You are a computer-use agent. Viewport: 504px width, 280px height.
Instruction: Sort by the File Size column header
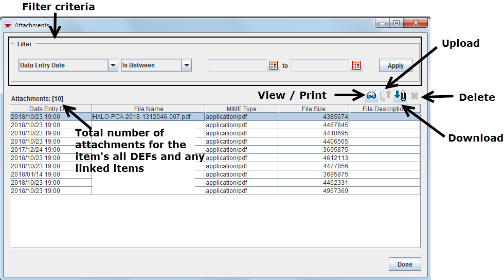[x=313, y=109]
